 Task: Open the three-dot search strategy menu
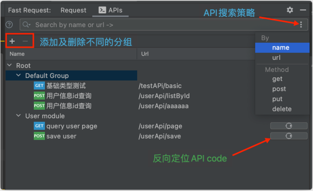coord(301,25)
